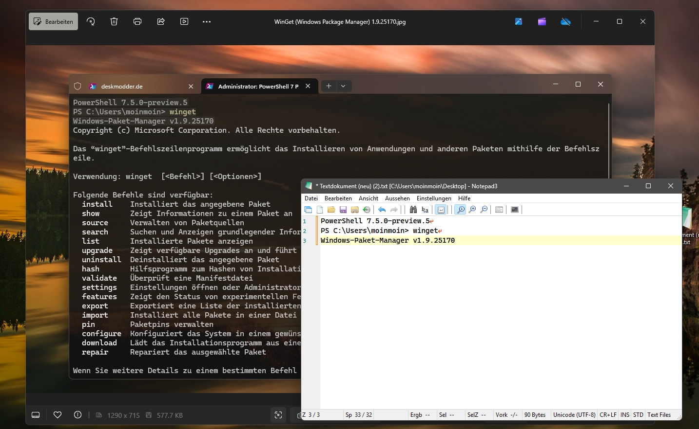This screenshot has height=429, width=699.
Task: Open the Bearbeiten menu in Notepad3
Action: tap(338, 198)
